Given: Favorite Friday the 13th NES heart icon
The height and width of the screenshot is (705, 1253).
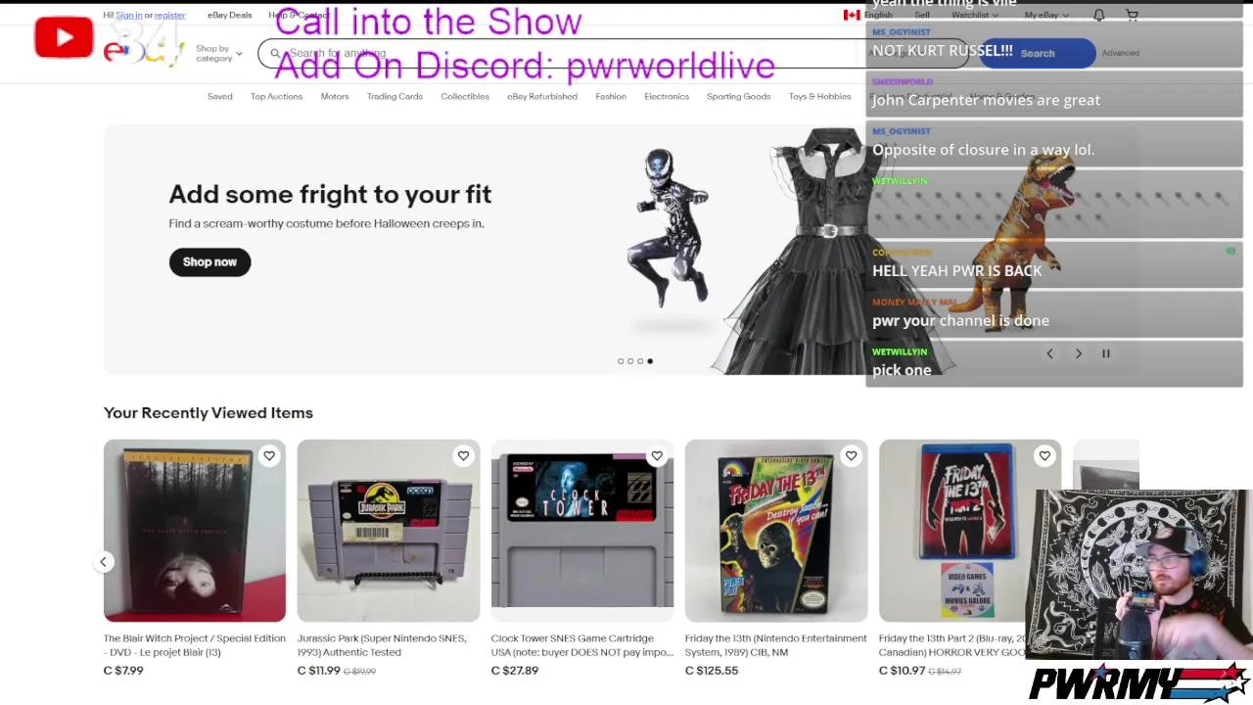Looking at the screenshot, I should (x=851, y=455).
